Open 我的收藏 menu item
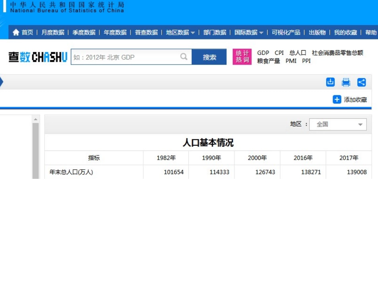Viewport: 378px width, 284px height. tap(345, 32)
